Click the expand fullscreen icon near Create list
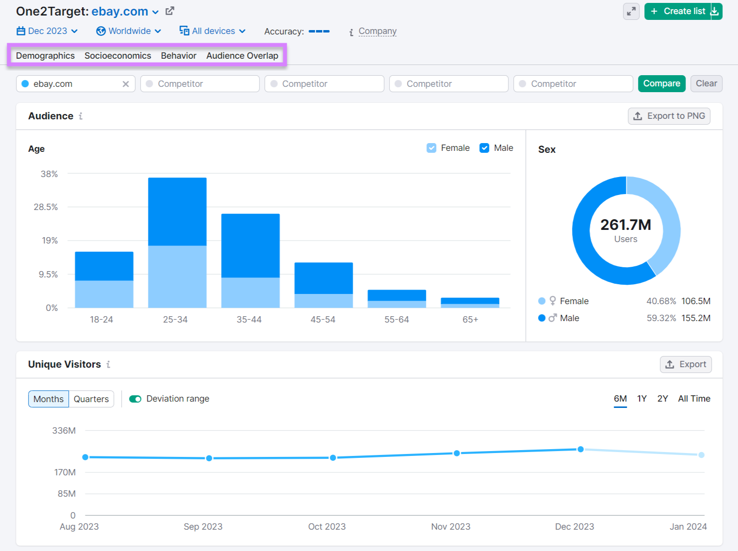The width and height of the screenshot is (738, 551). click(x=631, y=11)
